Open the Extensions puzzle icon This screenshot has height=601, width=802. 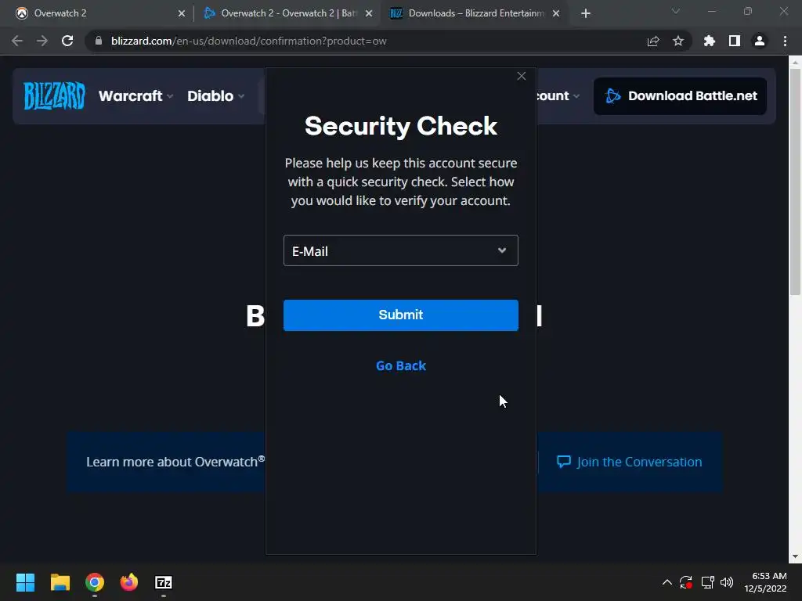(710, 41)
